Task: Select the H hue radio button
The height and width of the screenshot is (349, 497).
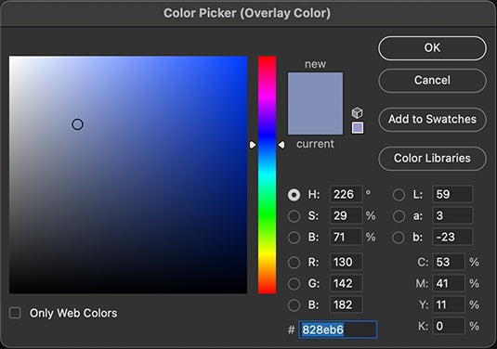Action: (294, 194)
